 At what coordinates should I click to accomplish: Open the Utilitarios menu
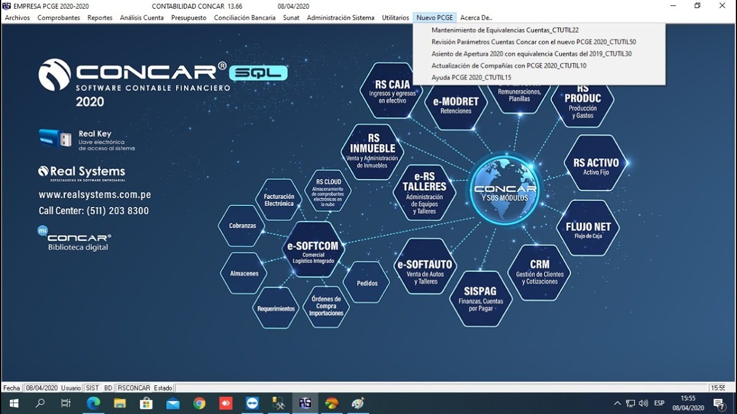pos(396,18)
